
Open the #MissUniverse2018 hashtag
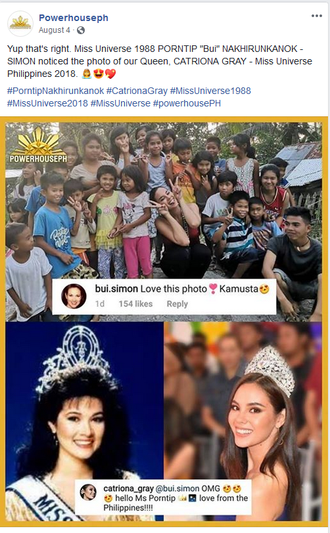coord(47,103)
